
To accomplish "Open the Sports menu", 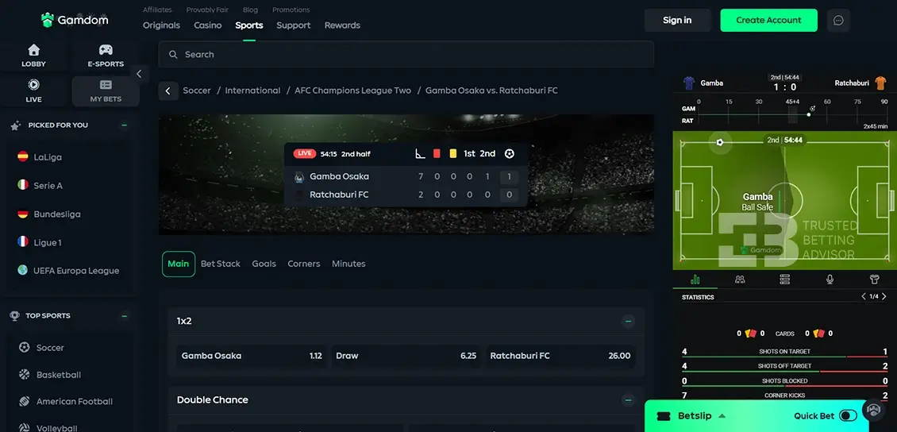I will pos(248,25).
